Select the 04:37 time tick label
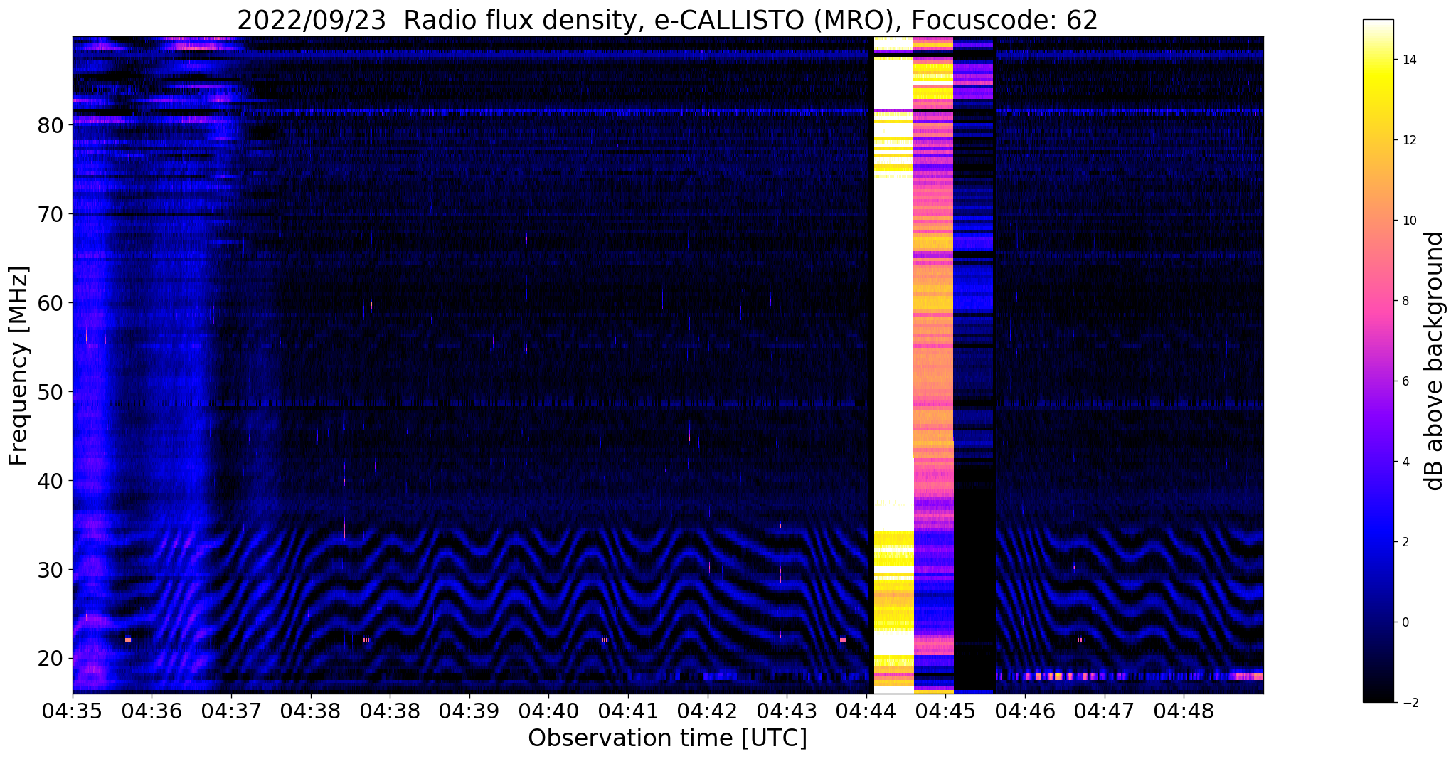The image size is (1456, 759). point(231,711)
